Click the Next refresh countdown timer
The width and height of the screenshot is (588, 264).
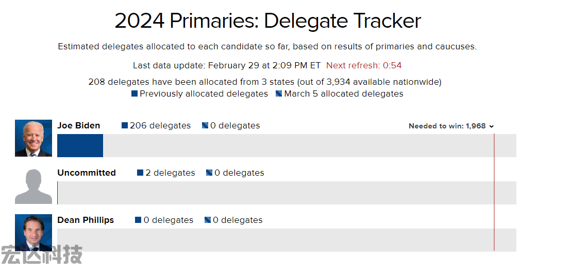click(364, 65)
